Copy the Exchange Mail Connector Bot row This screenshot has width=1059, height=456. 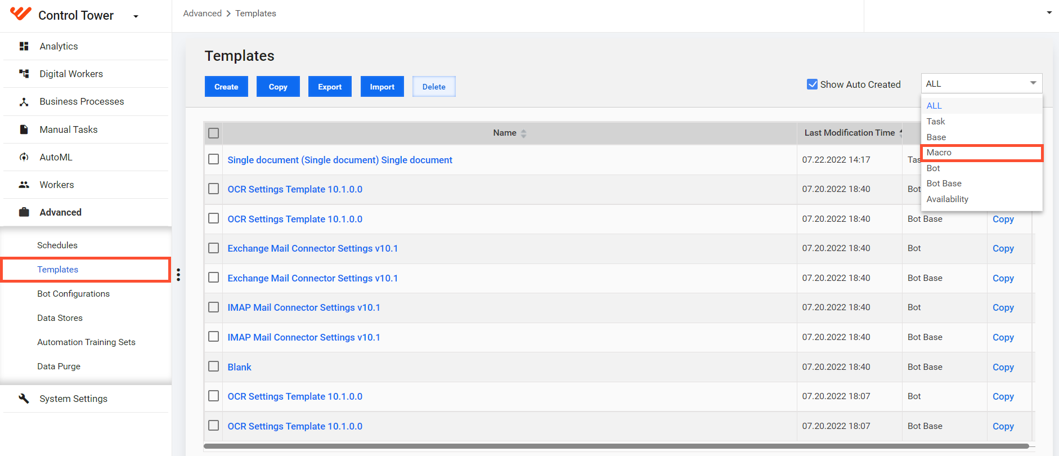click(1003, 248)
